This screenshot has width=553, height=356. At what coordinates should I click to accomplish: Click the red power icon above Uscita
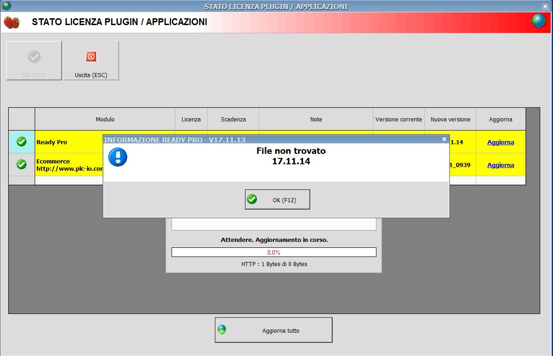pyautogui.click(x=91, y=57)
